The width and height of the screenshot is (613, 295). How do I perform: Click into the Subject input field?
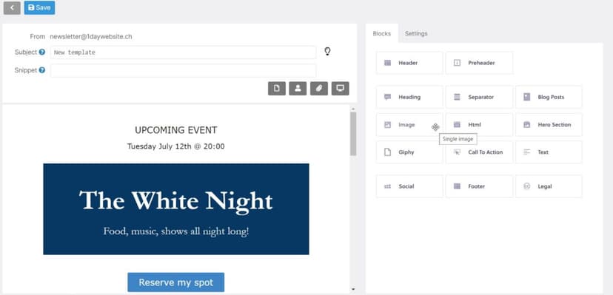click(x=183, y=52)
